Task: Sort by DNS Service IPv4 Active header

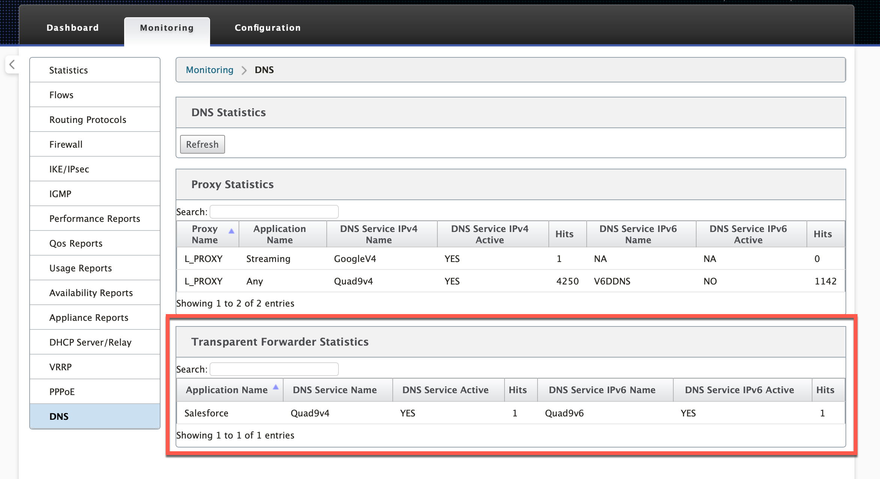Action: (493, 234)
